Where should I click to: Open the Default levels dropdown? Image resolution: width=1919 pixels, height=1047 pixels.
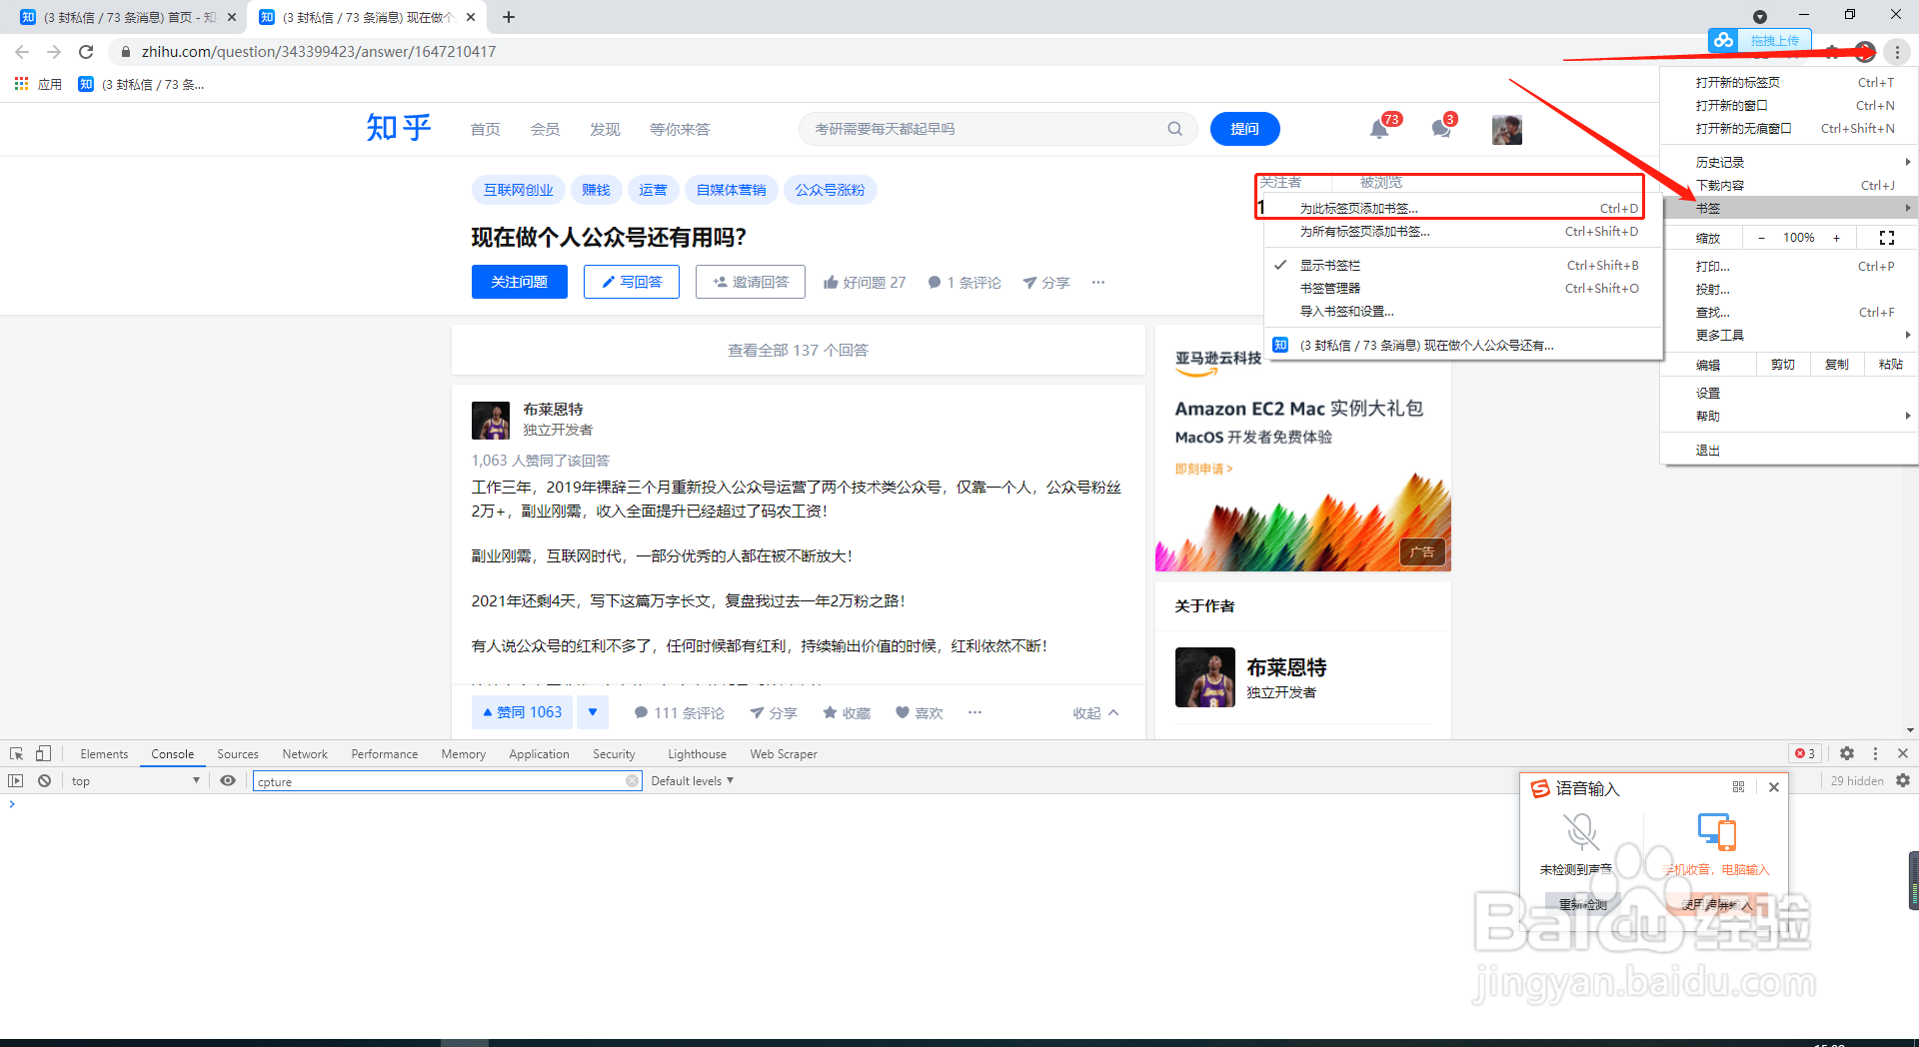click(692, 780)
